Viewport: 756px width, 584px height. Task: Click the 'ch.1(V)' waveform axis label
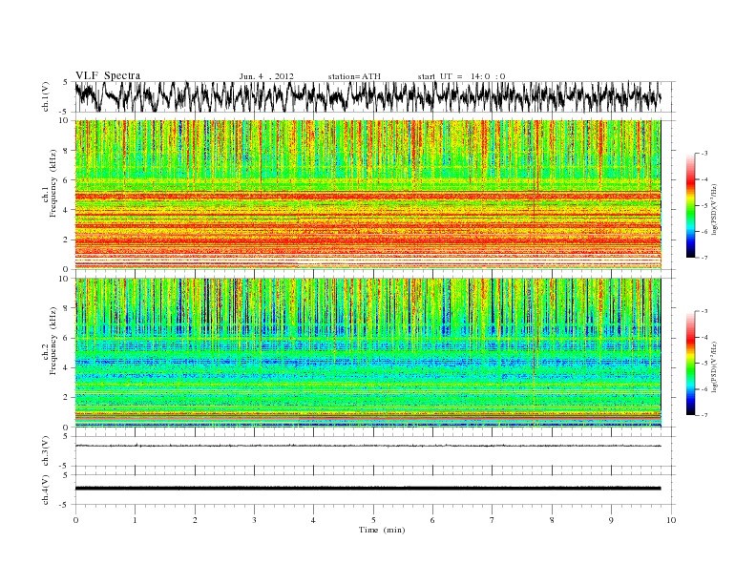(46, 96)
